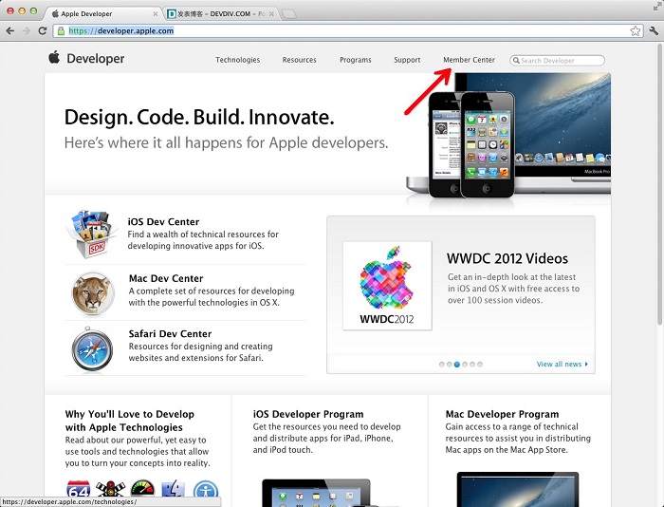Click the address bar URL

121,30
